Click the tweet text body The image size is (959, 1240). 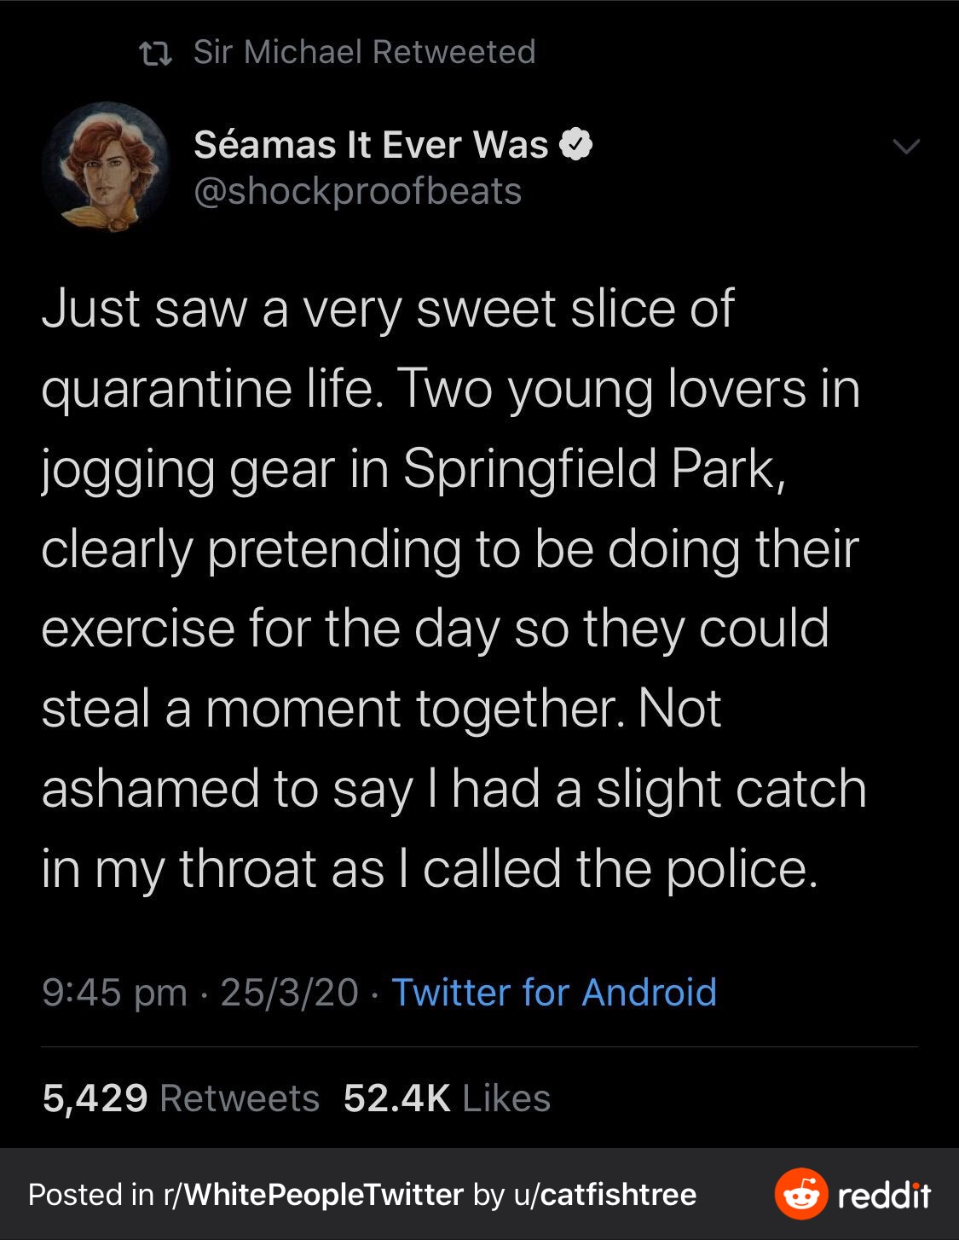pyautogui.click(x=452, y=588)
